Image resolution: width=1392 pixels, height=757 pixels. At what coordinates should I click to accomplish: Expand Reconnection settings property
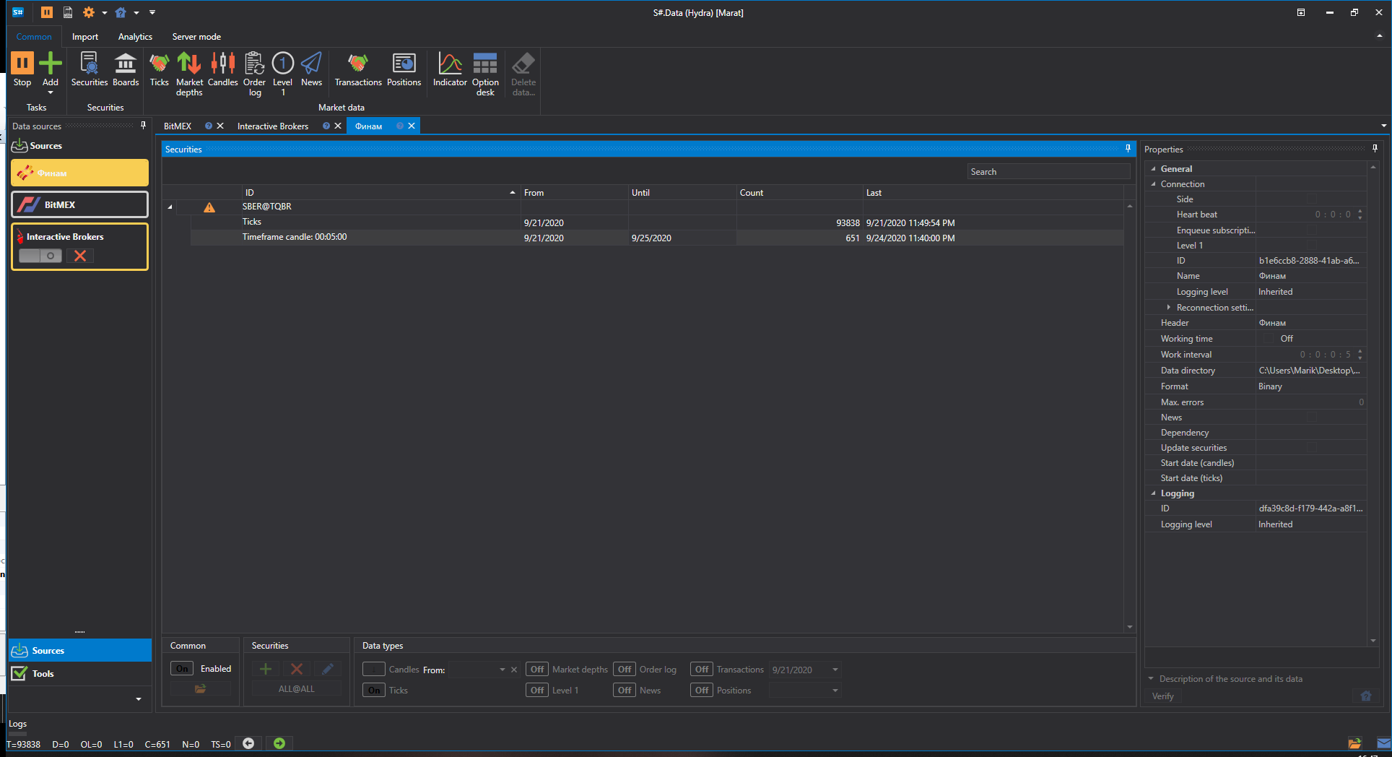tap(1169, 308)
